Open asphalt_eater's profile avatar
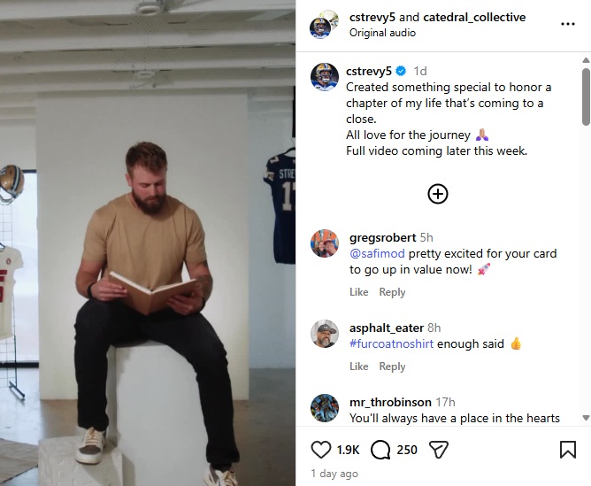The height and width of the screenshot is (486, 591). [324, 334]
